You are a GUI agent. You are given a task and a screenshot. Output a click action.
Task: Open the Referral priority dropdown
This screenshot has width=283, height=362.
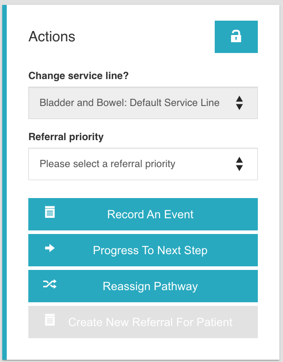coord(143,164)
